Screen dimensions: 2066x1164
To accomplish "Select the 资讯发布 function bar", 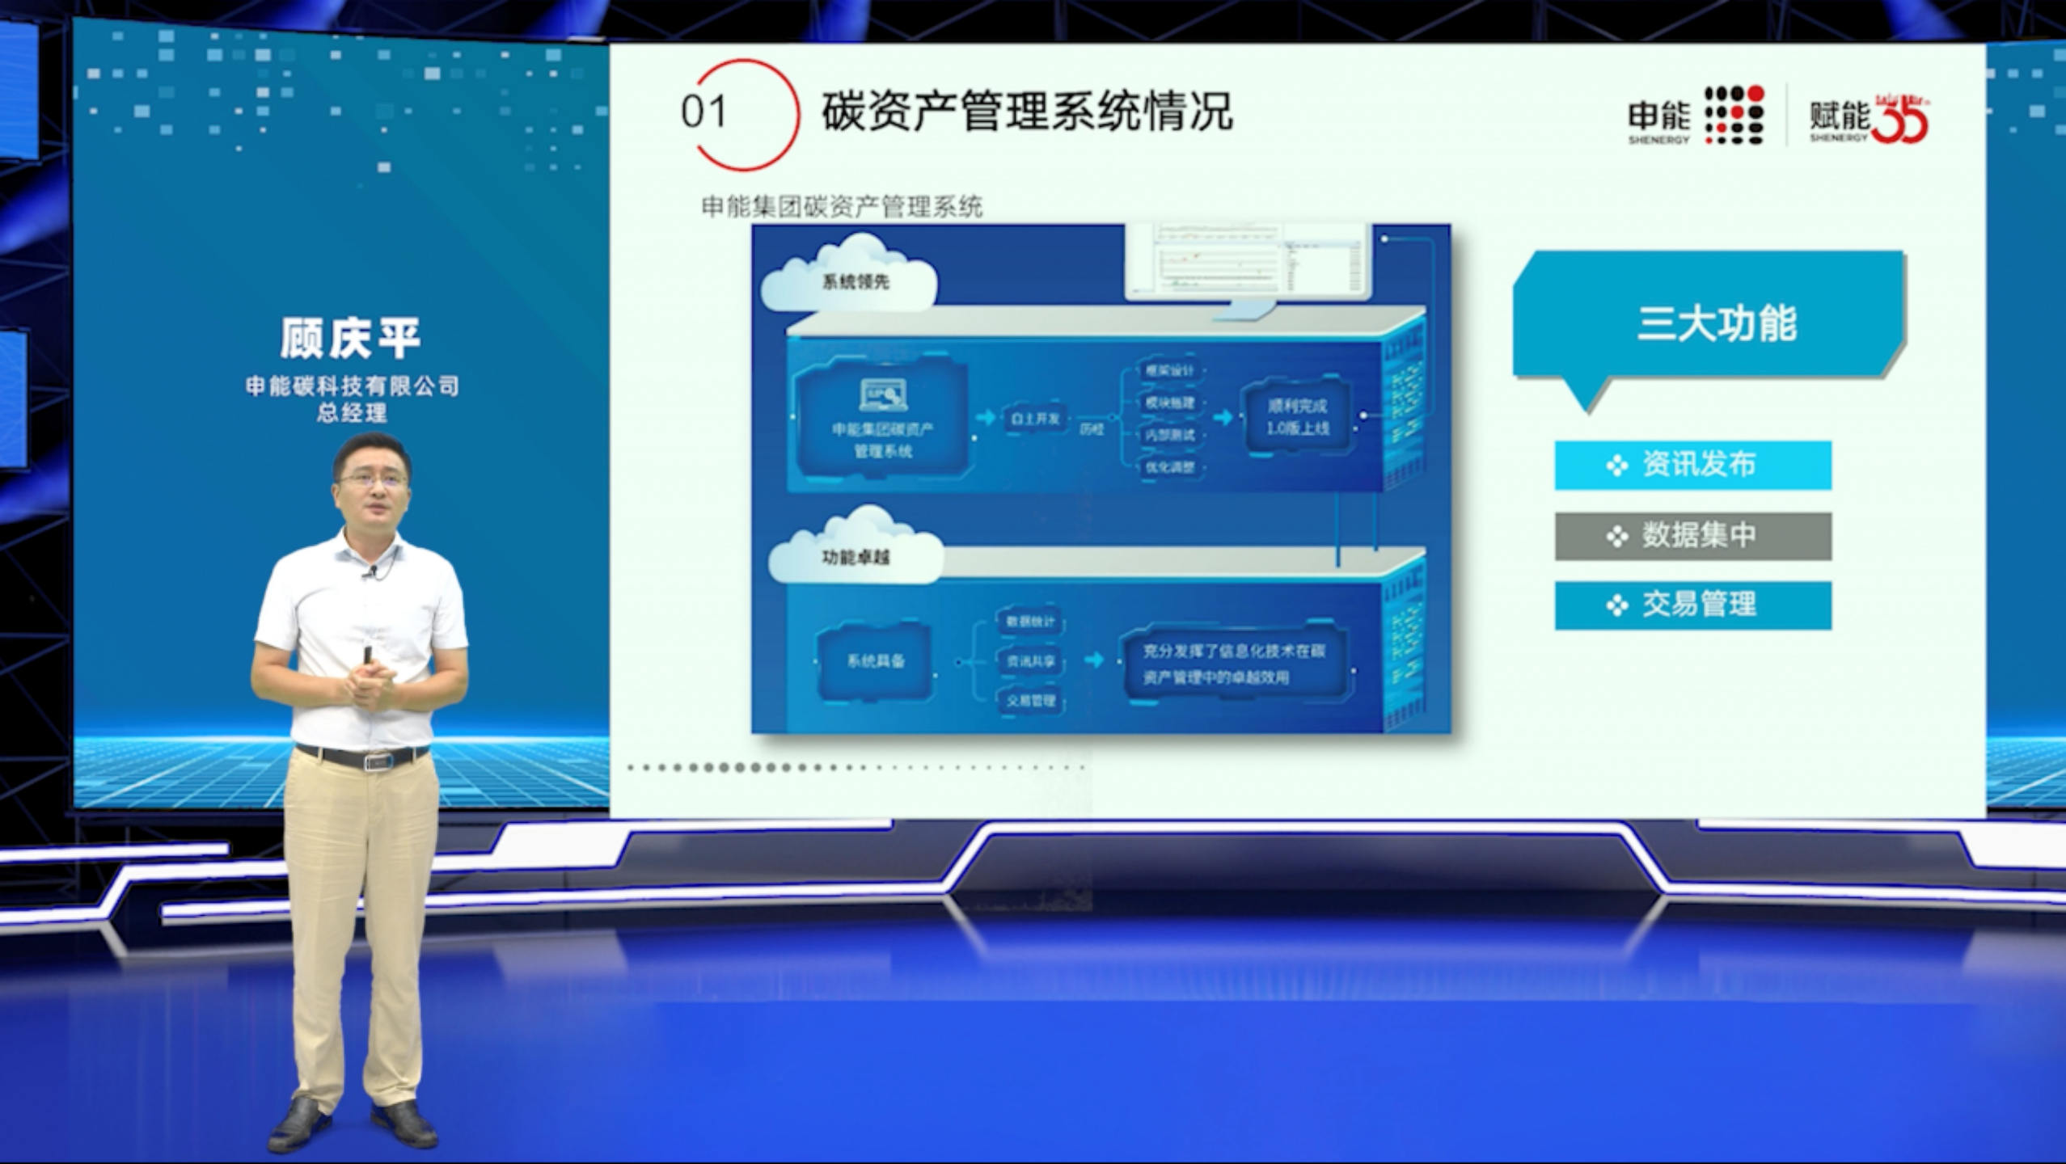I will click(x=1692, y=465).
